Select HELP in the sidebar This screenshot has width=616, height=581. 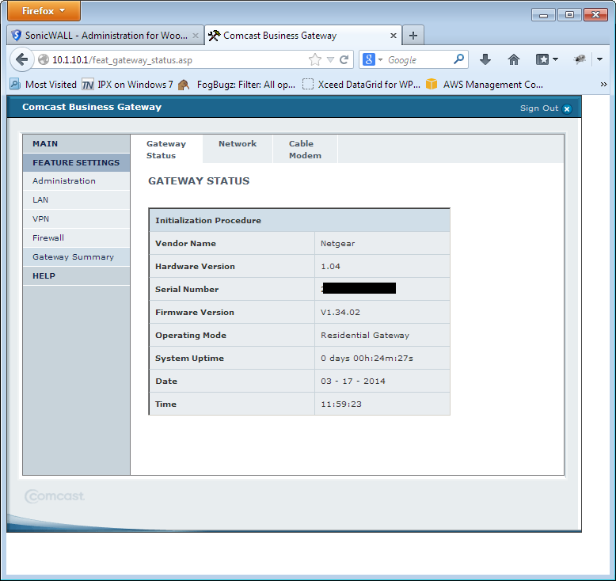[x=76, y=275]
